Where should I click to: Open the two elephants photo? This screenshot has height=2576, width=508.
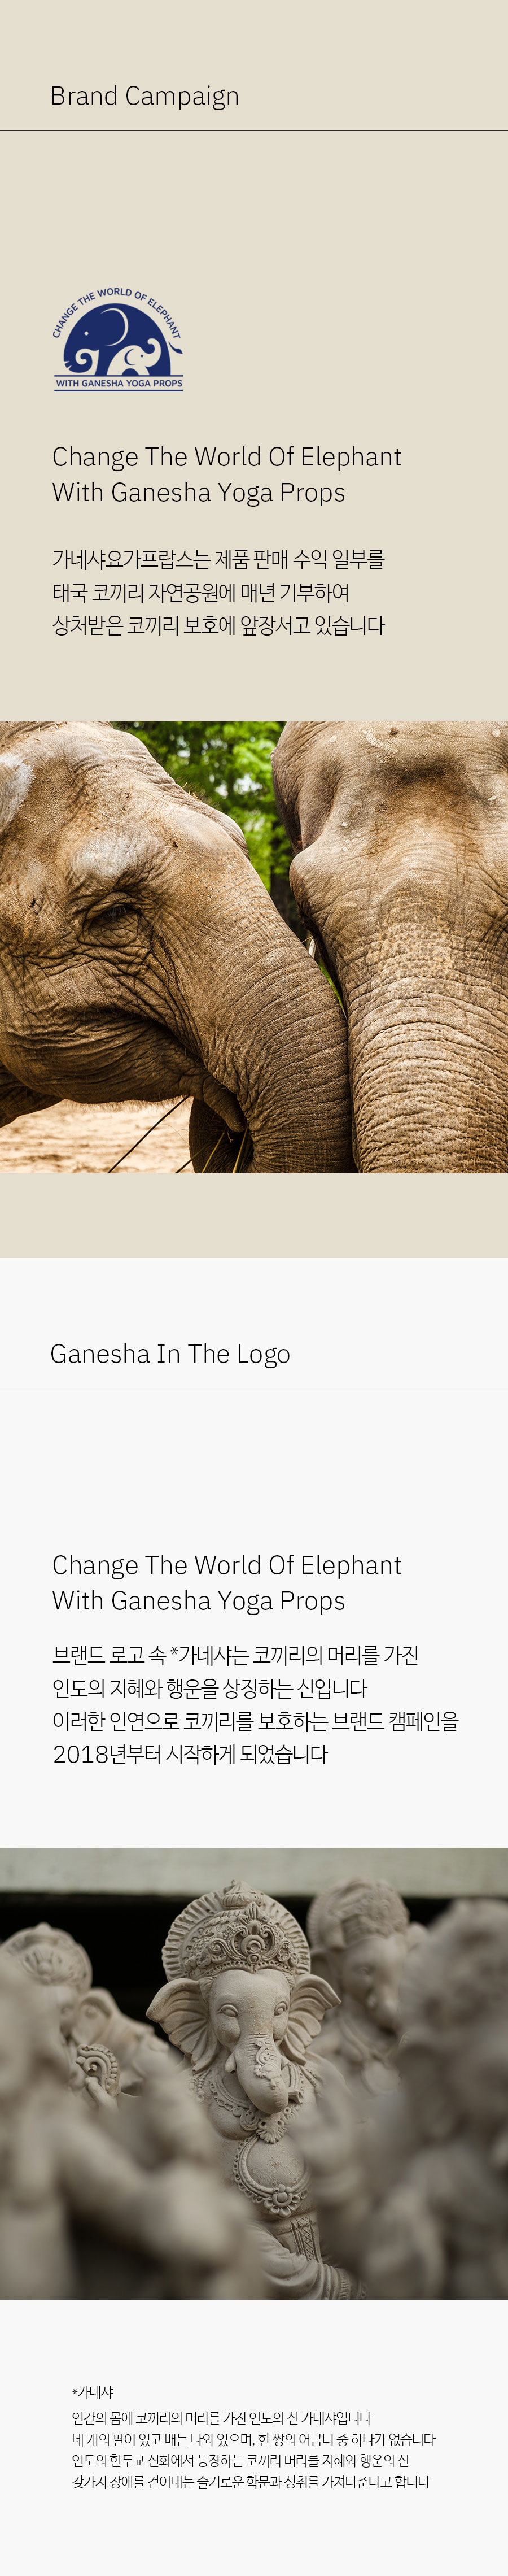point(254,946)
